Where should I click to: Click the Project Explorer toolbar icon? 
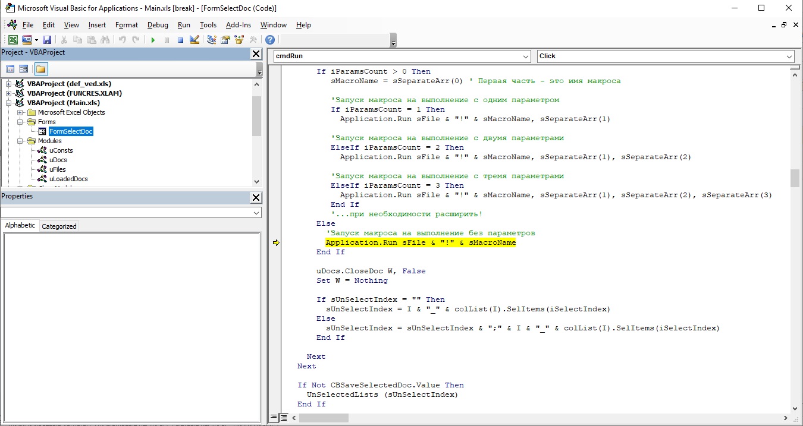(212, 40)
